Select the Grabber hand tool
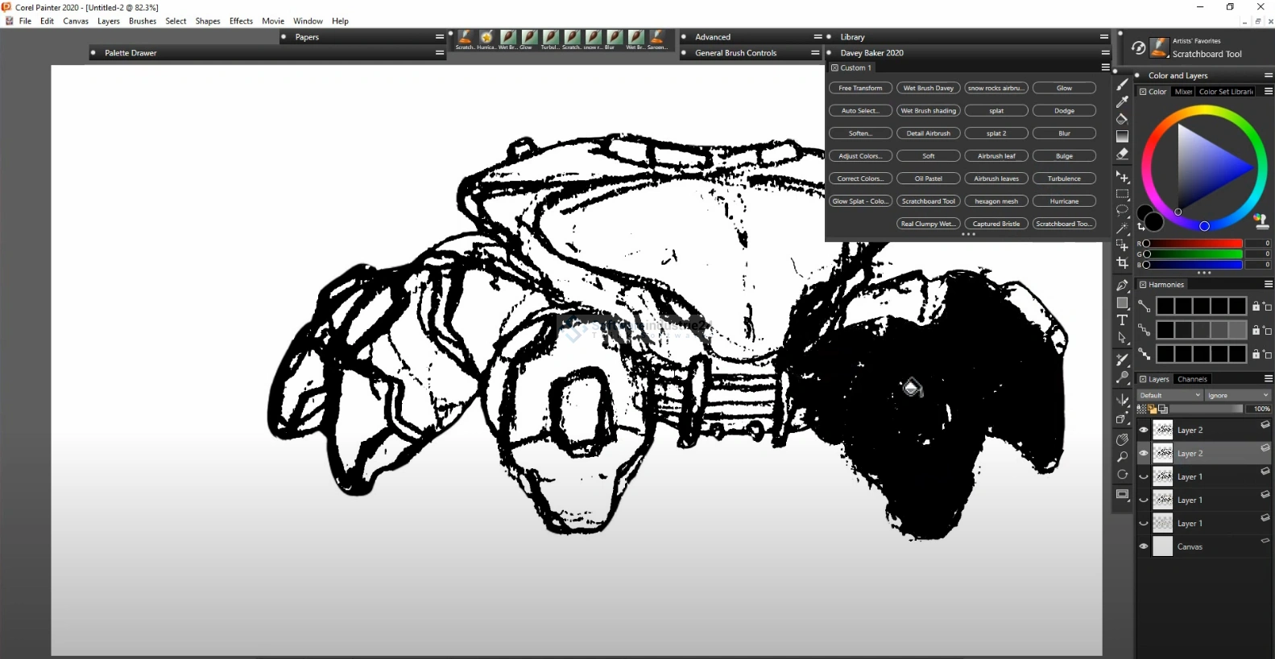This screenshot has height=659, width=1275. click(x=1122, y=439)
